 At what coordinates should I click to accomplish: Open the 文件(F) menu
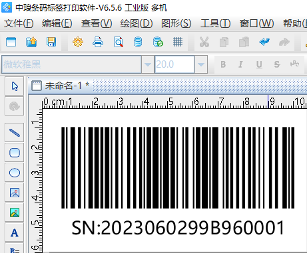tap(19, 23)
